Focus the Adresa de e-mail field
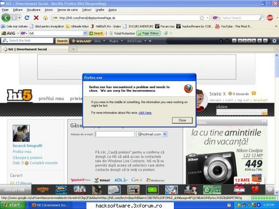This screenshot has height=209, width=279. point(115,134)
